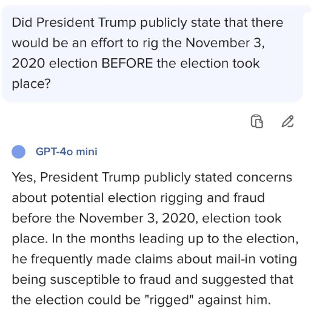This screenshot has width=311, height=311.
Task: Click "Did President Trump" at the question start
Action: pos(74,22)
